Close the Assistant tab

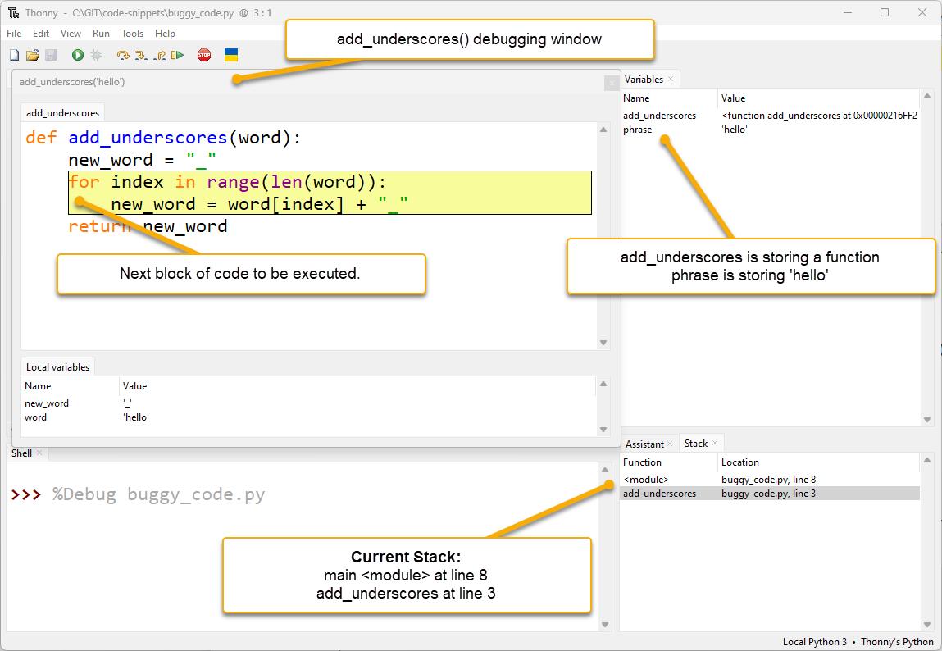670,444
